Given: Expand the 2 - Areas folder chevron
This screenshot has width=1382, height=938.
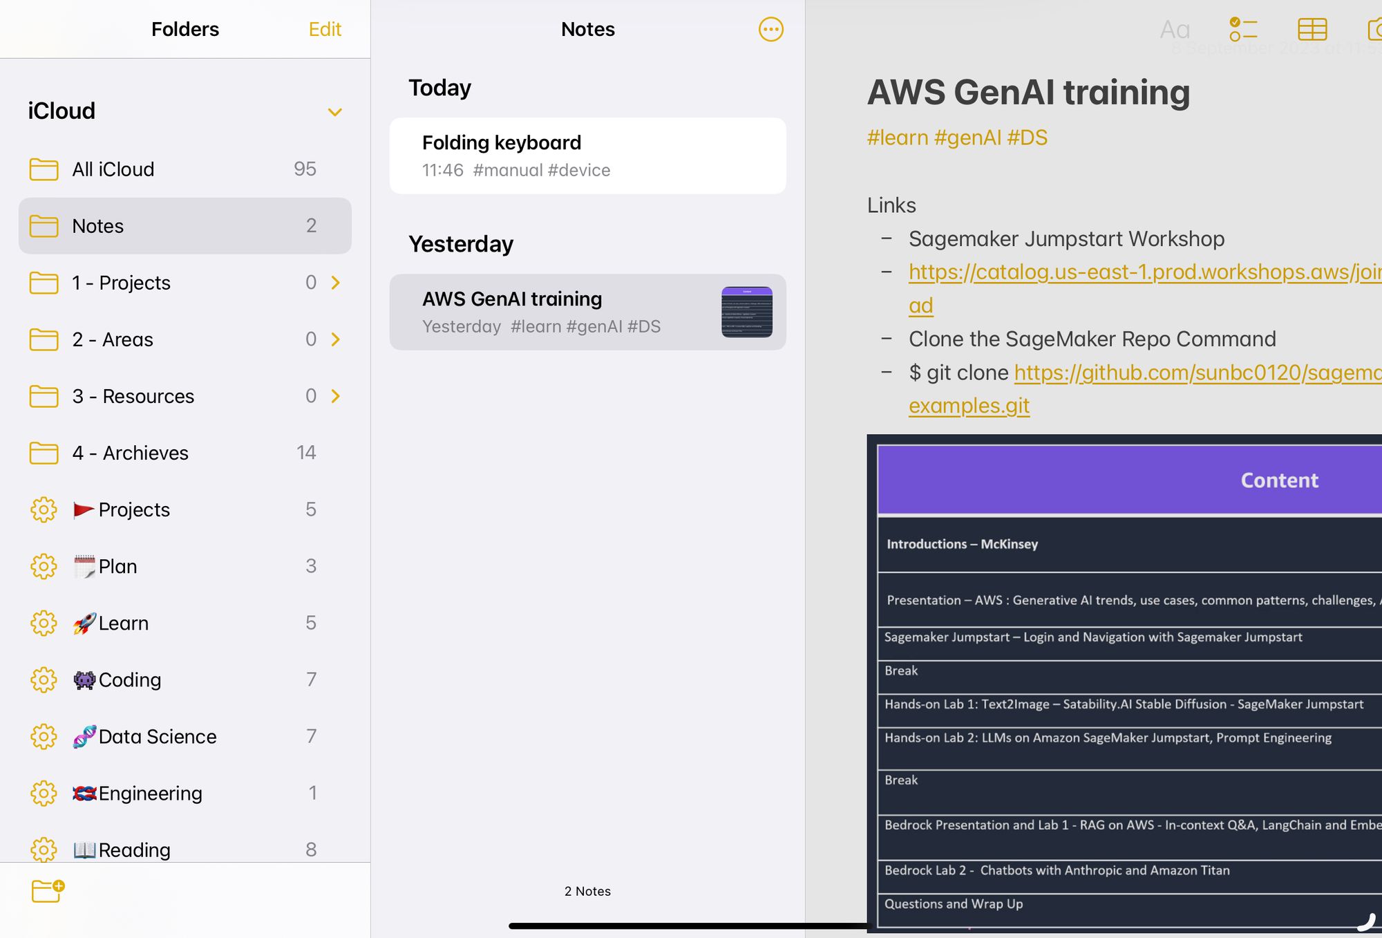Looking at the screenshot, I should (x=336, y=339).
